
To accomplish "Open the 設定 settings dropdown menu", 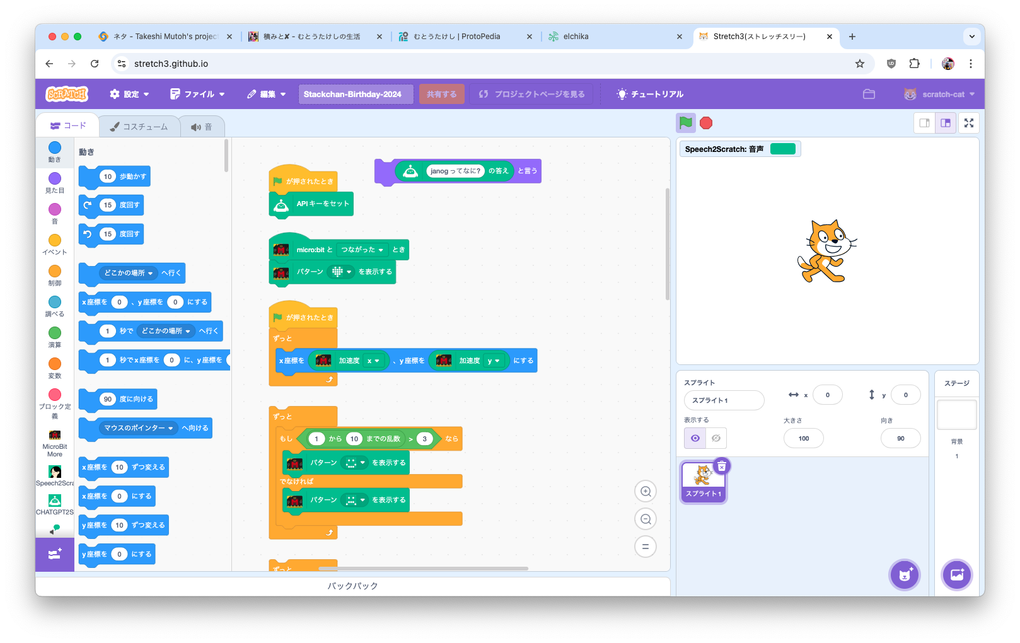I will click(129, 94).
